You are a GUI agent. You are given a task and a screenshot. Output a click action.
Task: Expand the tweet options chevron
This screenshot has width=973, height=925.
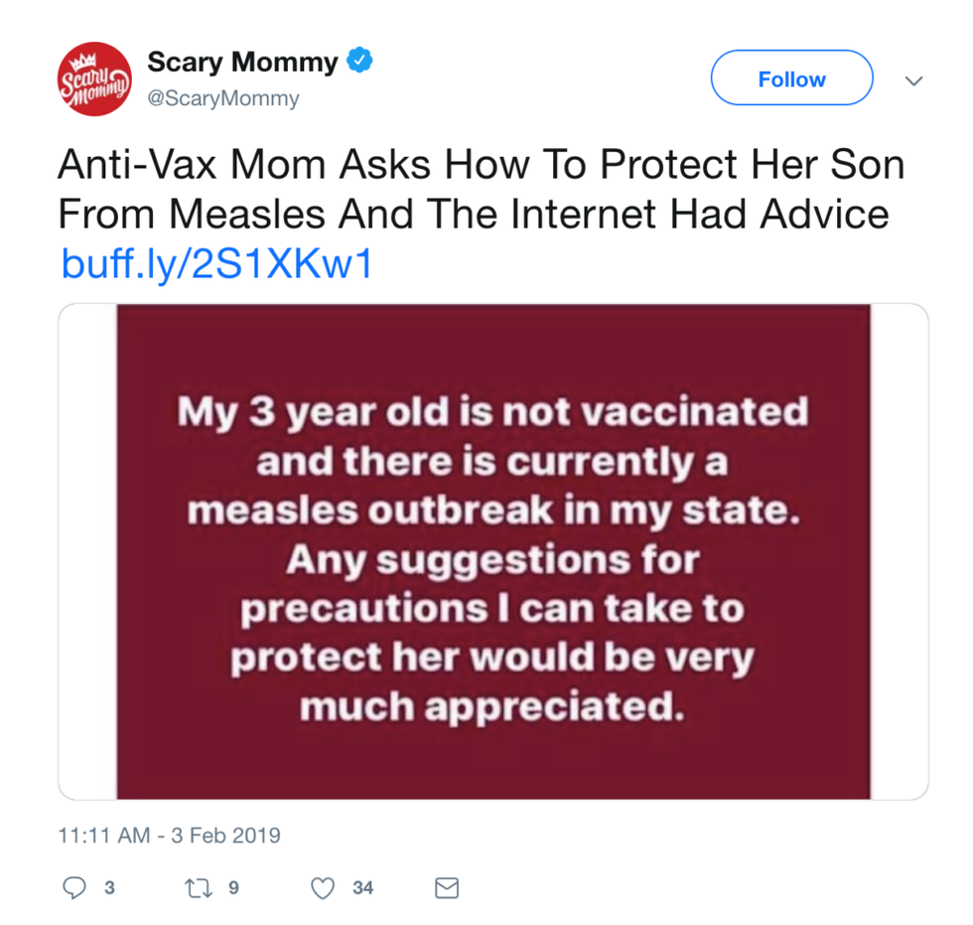tap(913, 80)
